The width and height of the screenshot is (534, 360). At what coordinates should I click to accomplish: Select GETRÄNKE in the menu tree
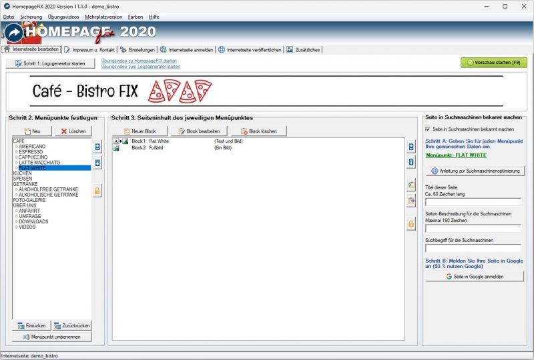(x=25, y=184)
